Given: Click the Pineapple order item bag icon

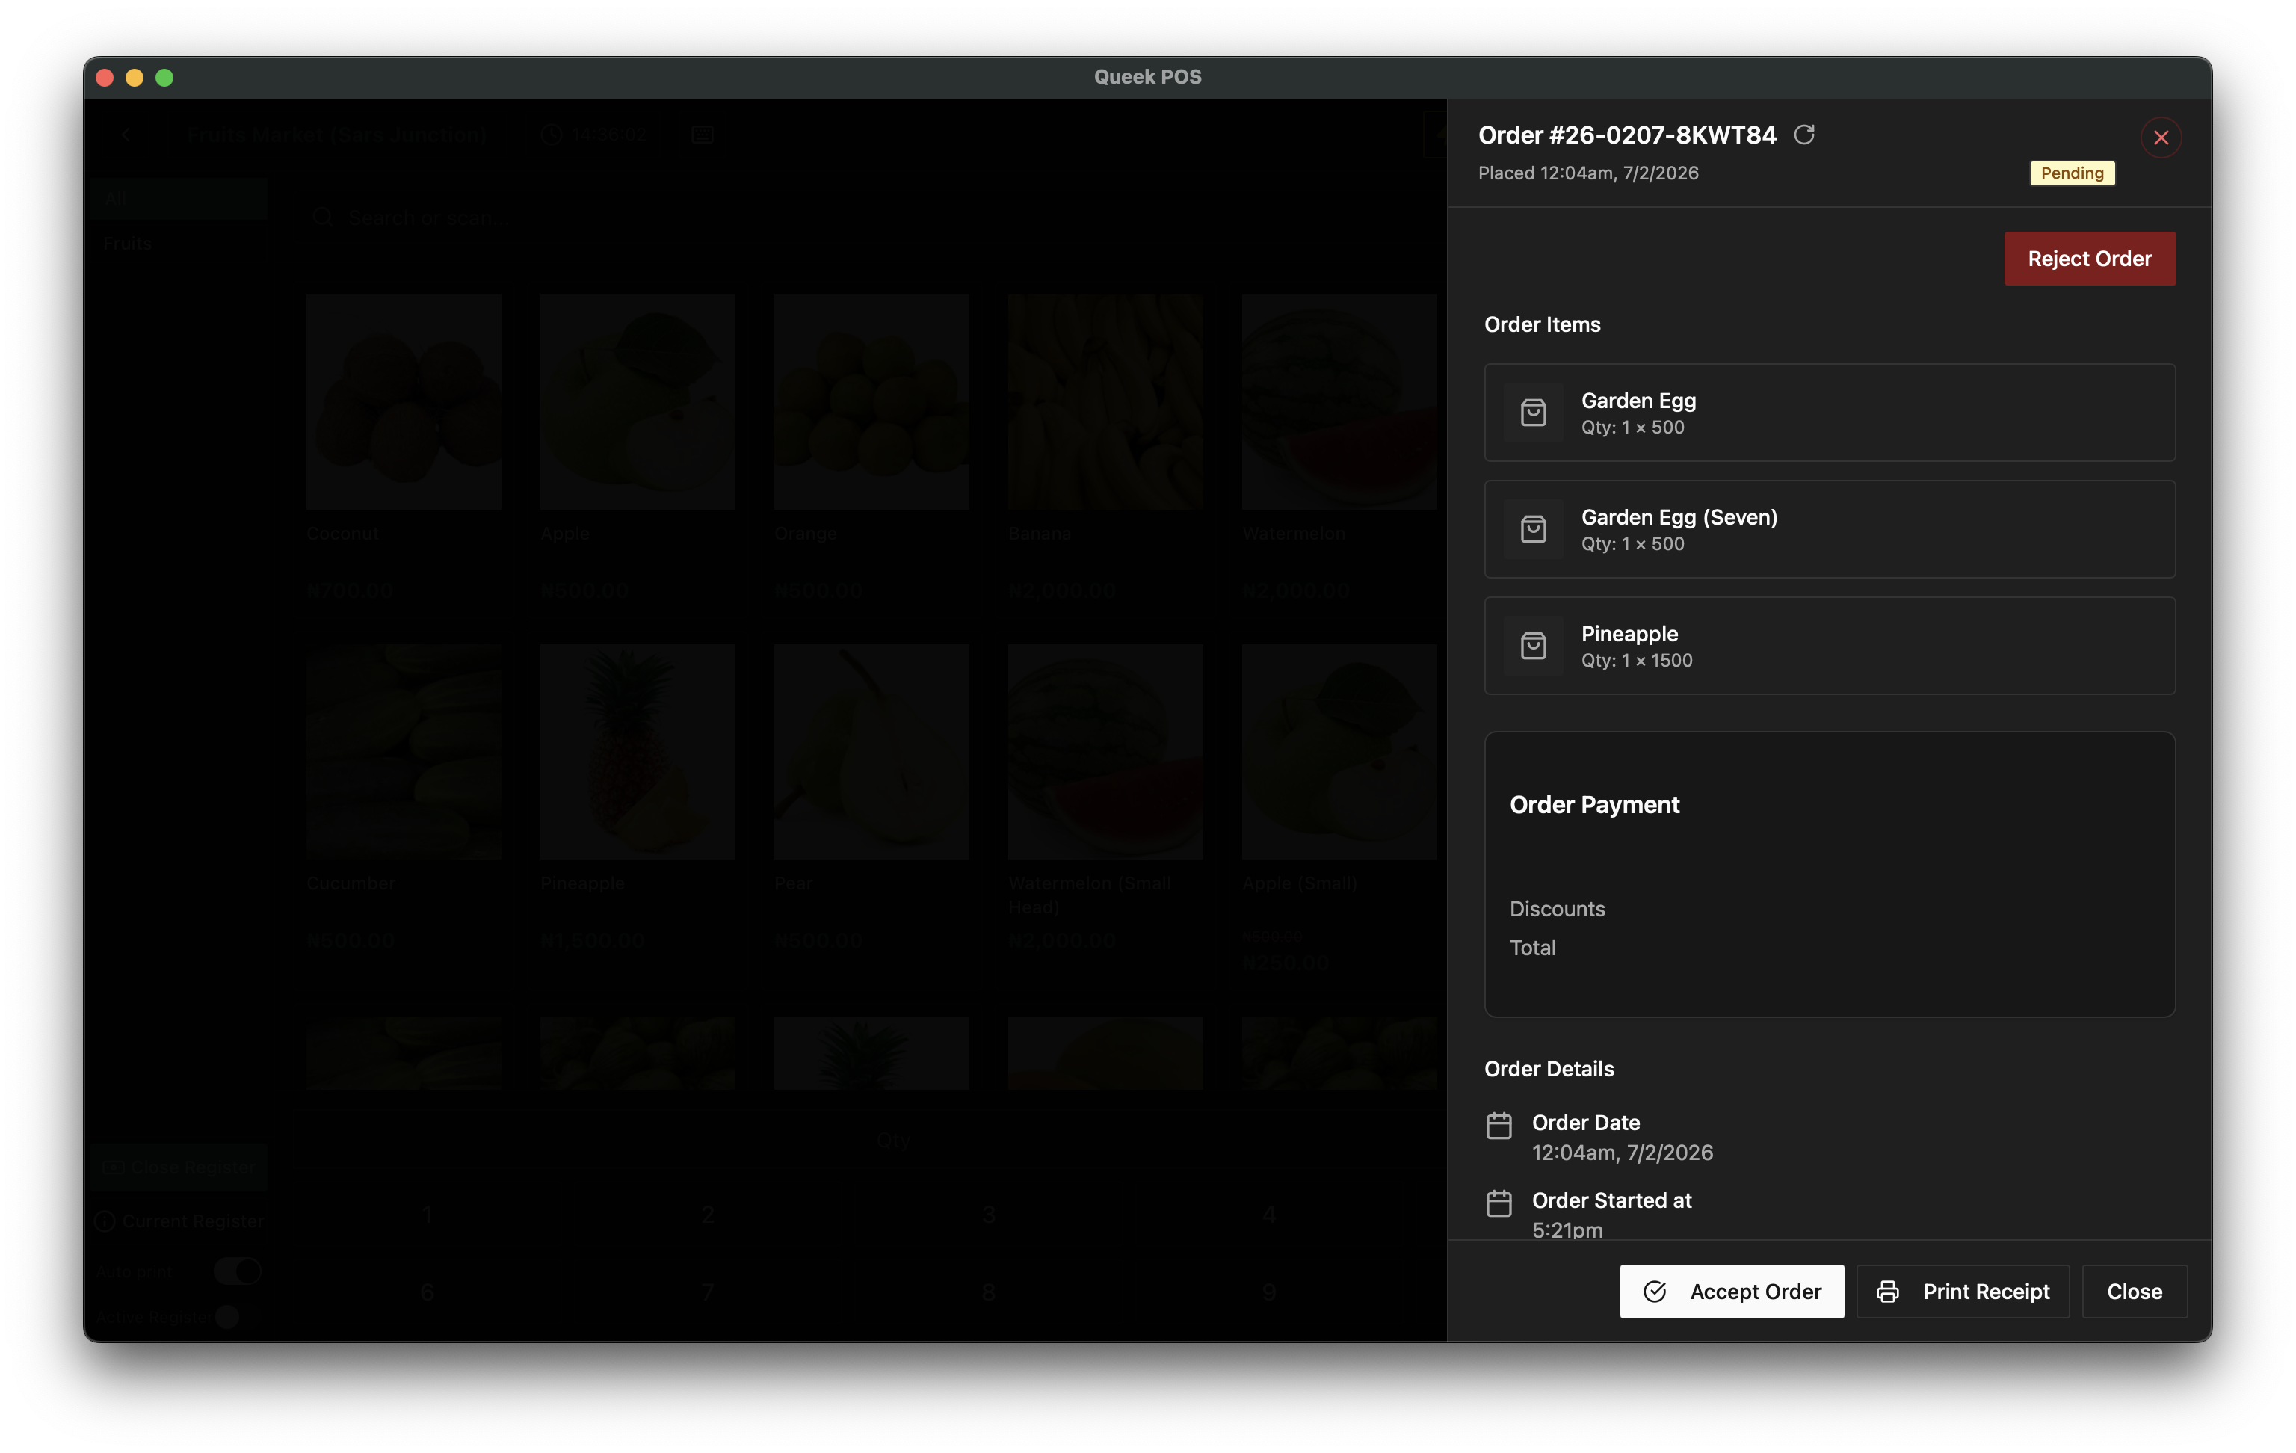Looking at the screenshot, I should click(1533, 646).
